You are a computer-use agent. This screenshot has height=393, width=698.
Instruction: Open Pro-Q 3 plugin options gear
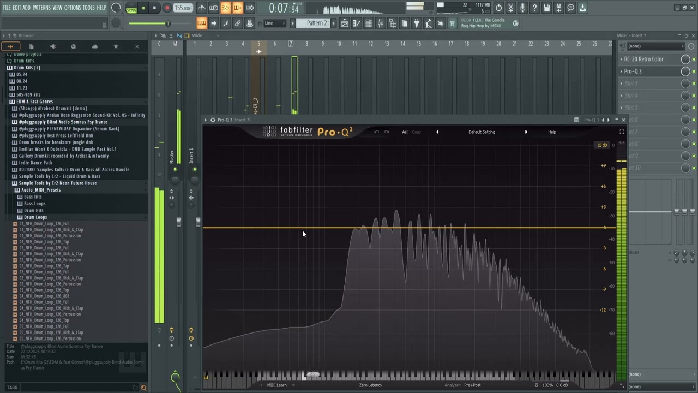(213, 120)
